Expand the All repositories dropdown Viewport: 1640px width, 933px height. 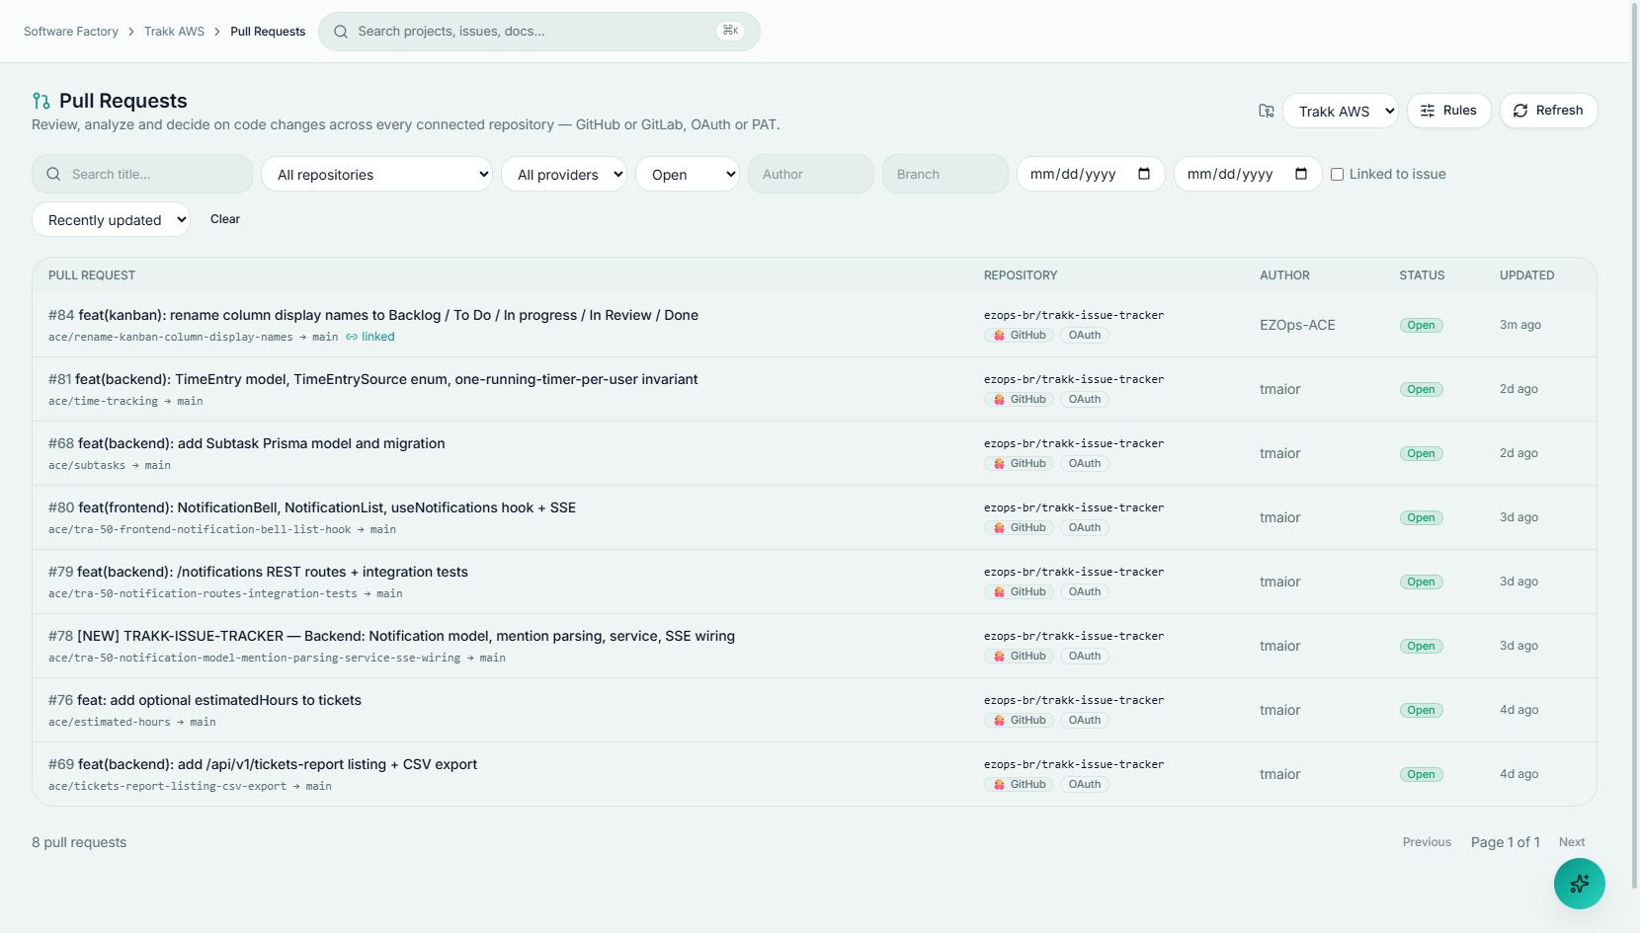pos(376,174)
